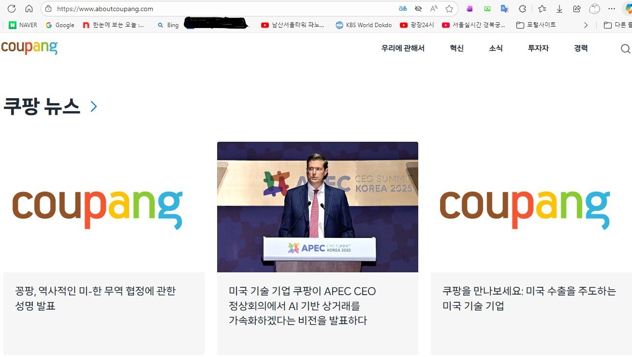This screenshot has width=632, height=357.
Task: Refresh the page with the reload icon
Action: click(x=12, y=9)
